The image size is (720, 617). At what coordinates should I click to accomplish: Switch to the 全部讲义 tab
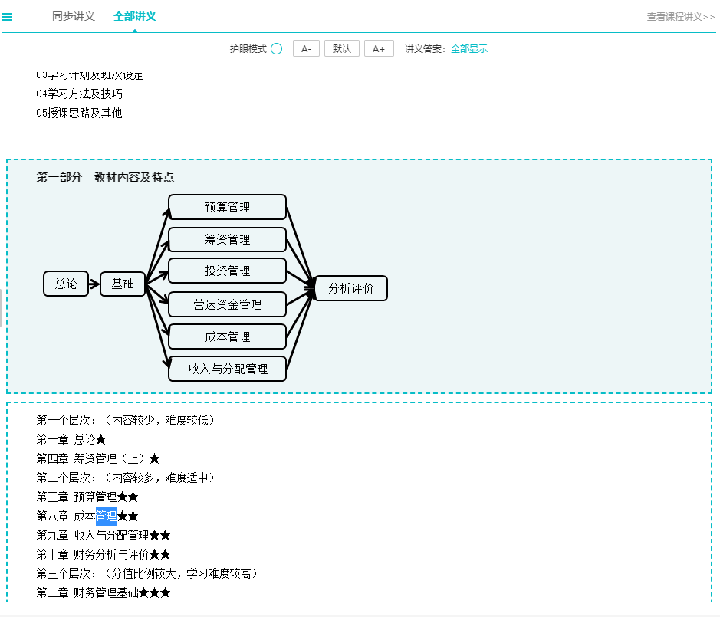pos(133,15)
